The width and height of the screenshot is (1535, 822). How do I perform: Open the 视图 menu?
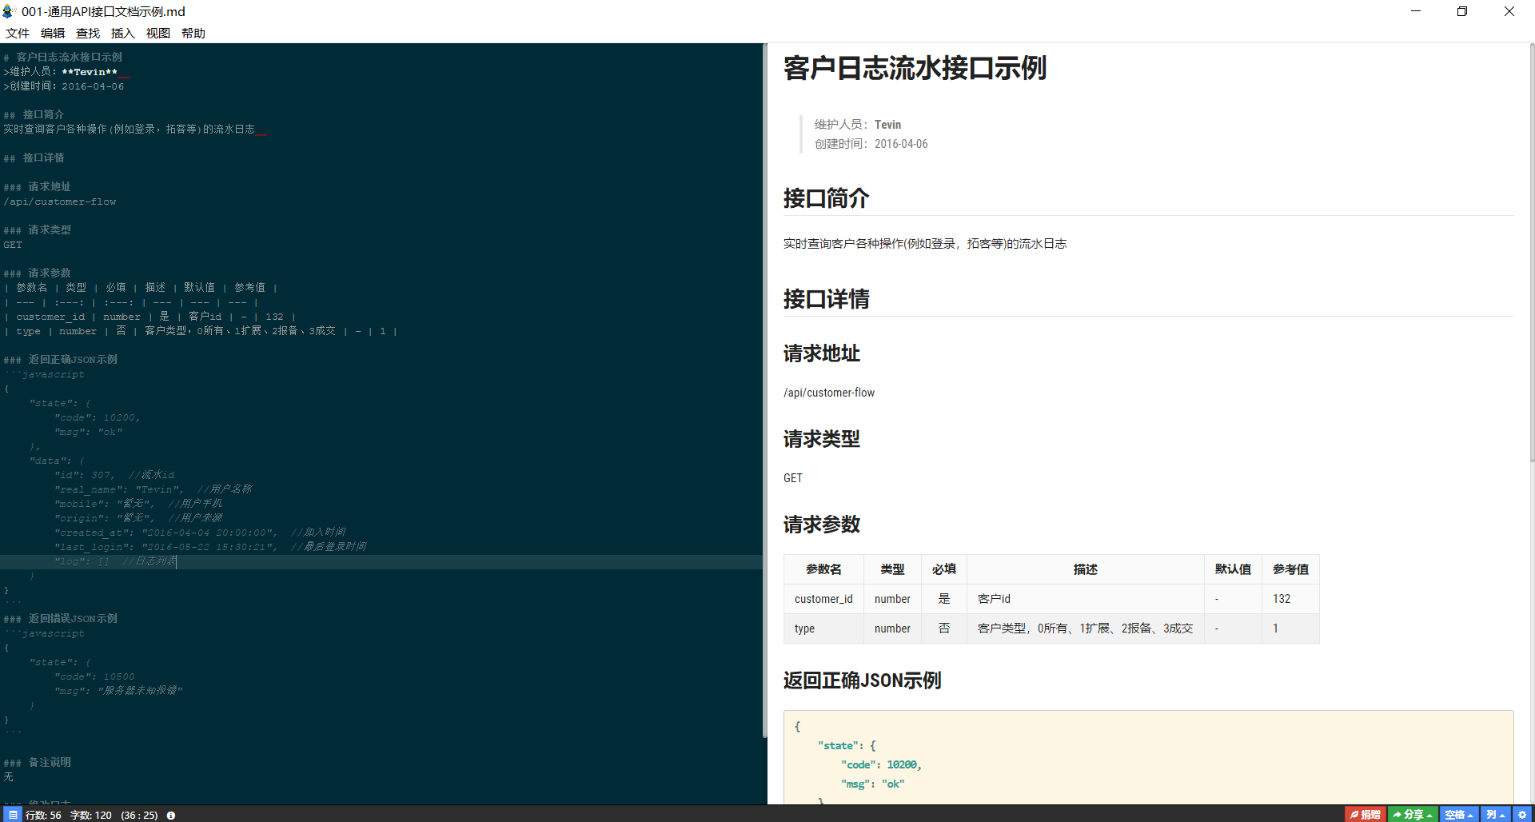pyautogui.click(x=158, y=33)
